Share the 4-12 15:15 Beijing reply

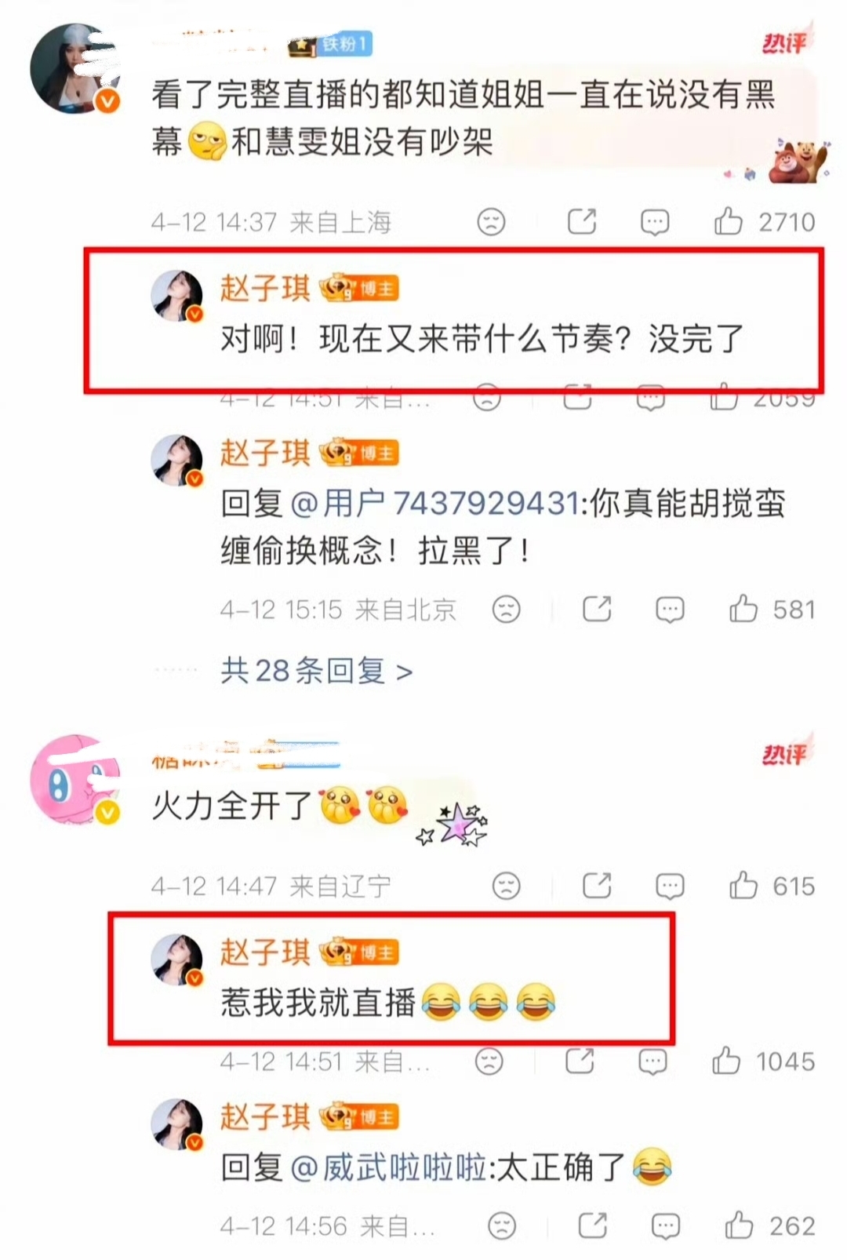click(x=597, y=609)
